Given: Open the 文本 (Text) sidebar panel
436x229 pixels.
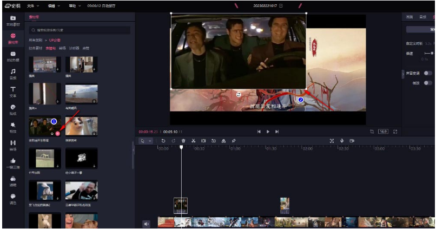Looking at the screenshot, I should tap(12, 91).
